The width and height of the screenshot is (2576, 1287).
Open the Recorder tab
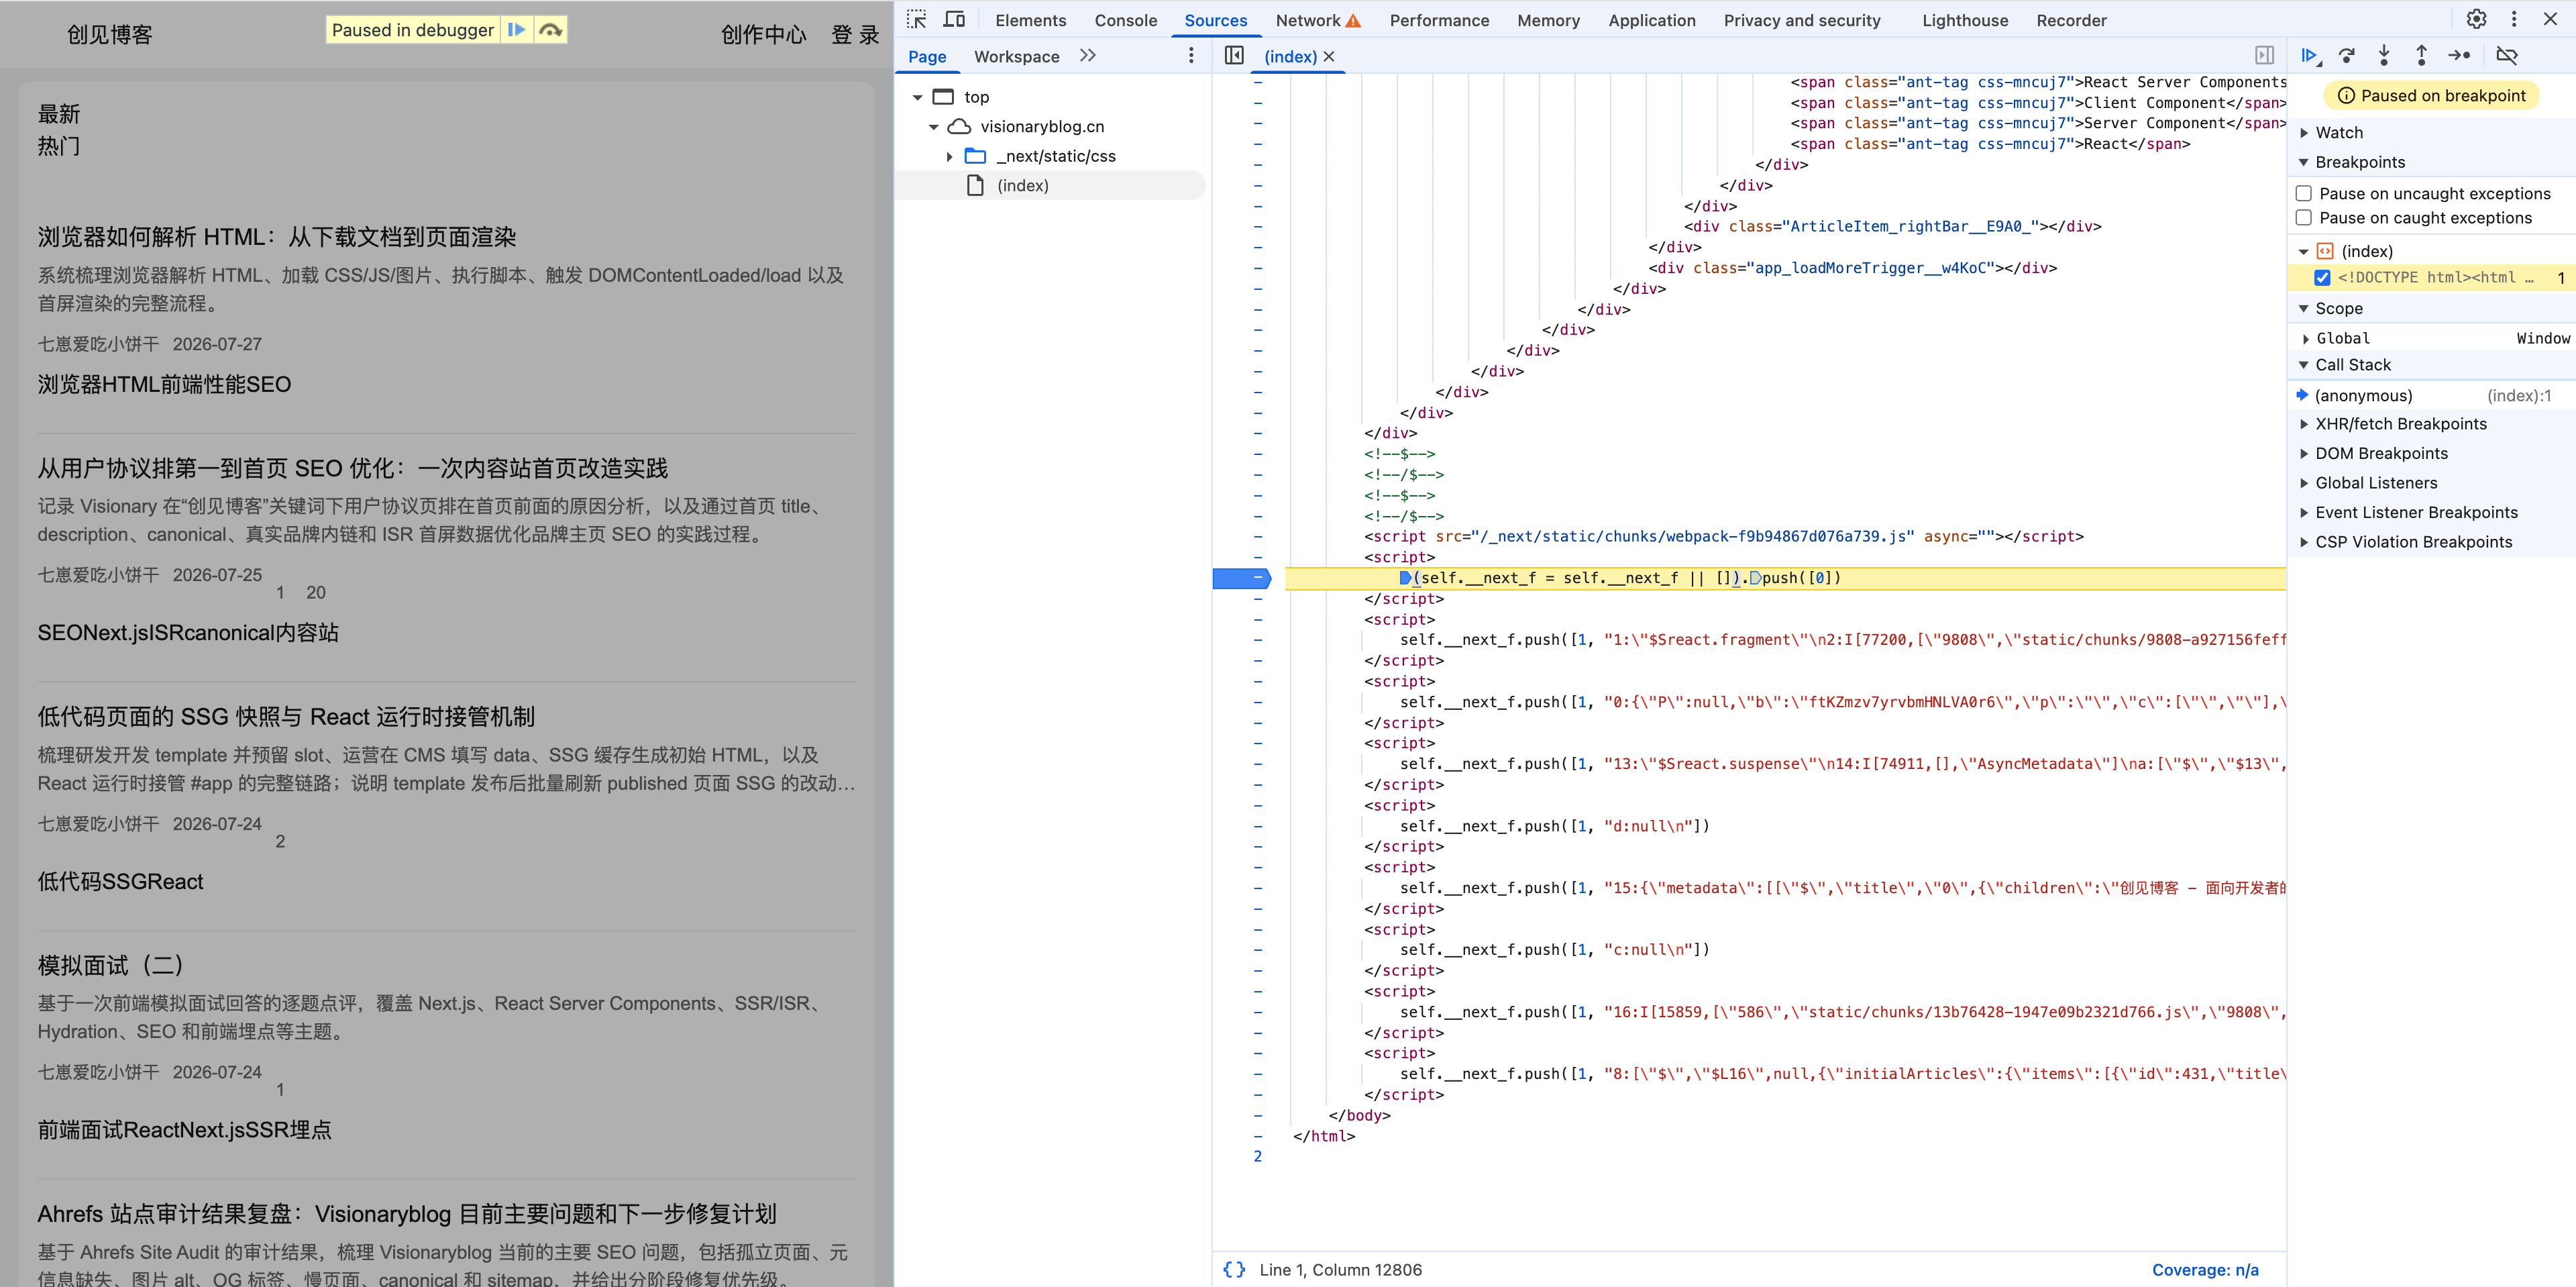2071,20
